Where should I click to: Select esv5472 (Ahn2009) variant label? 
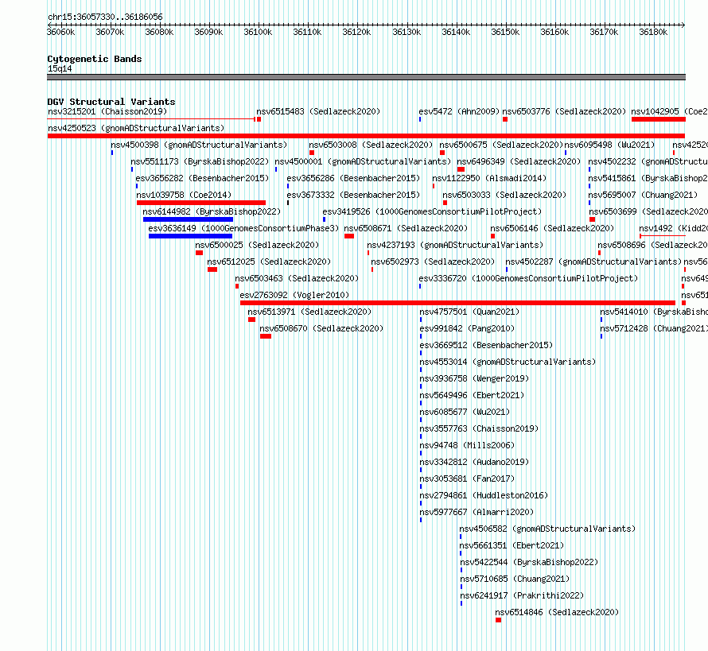point(459,111)
